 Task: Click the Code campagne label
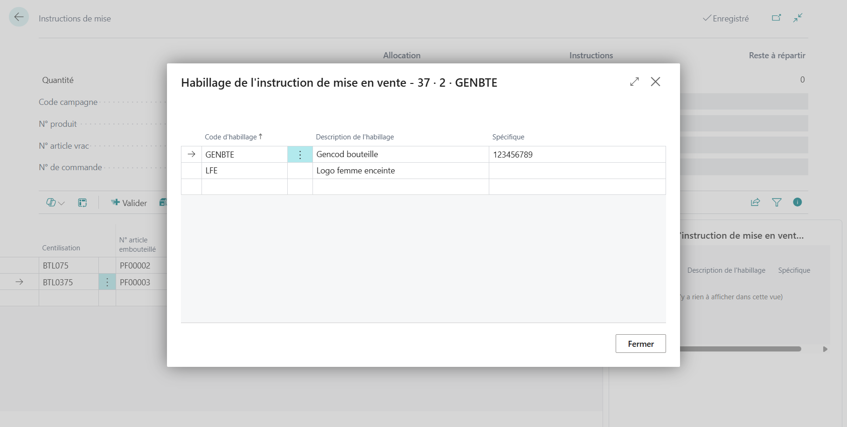point(68,102)
